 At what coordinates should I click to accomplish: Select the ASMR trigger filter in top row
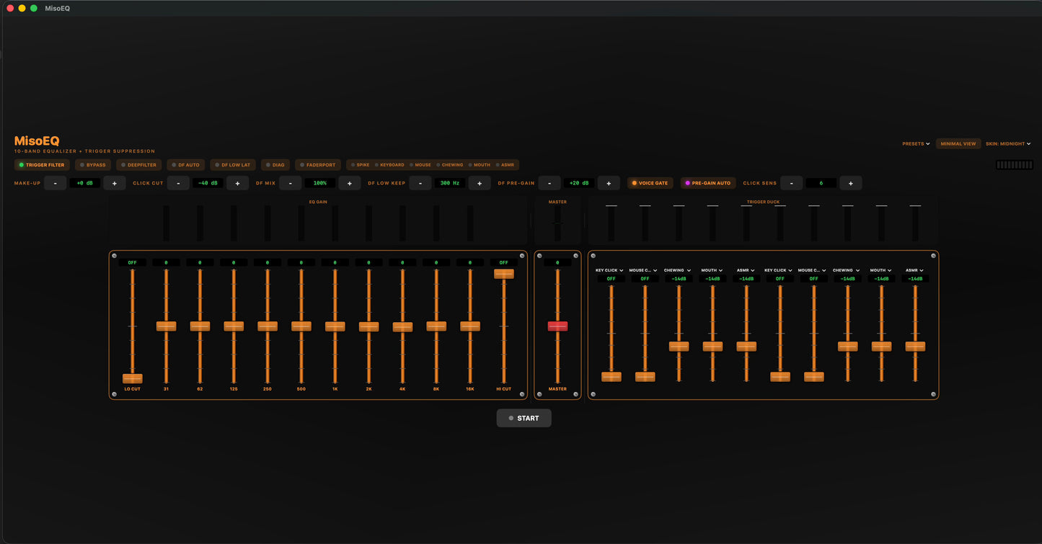click(x=505, y=165)
